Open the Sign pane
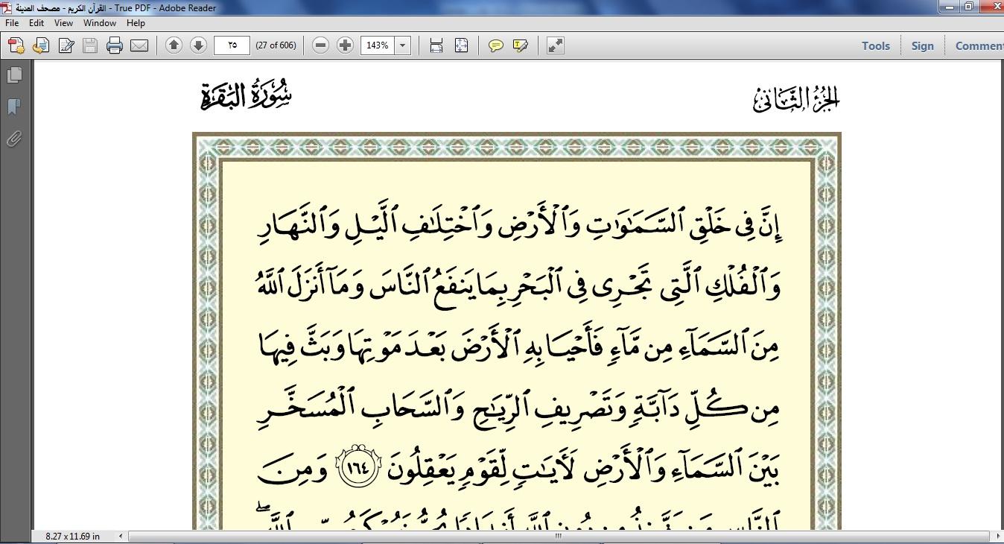 [922, 45]
